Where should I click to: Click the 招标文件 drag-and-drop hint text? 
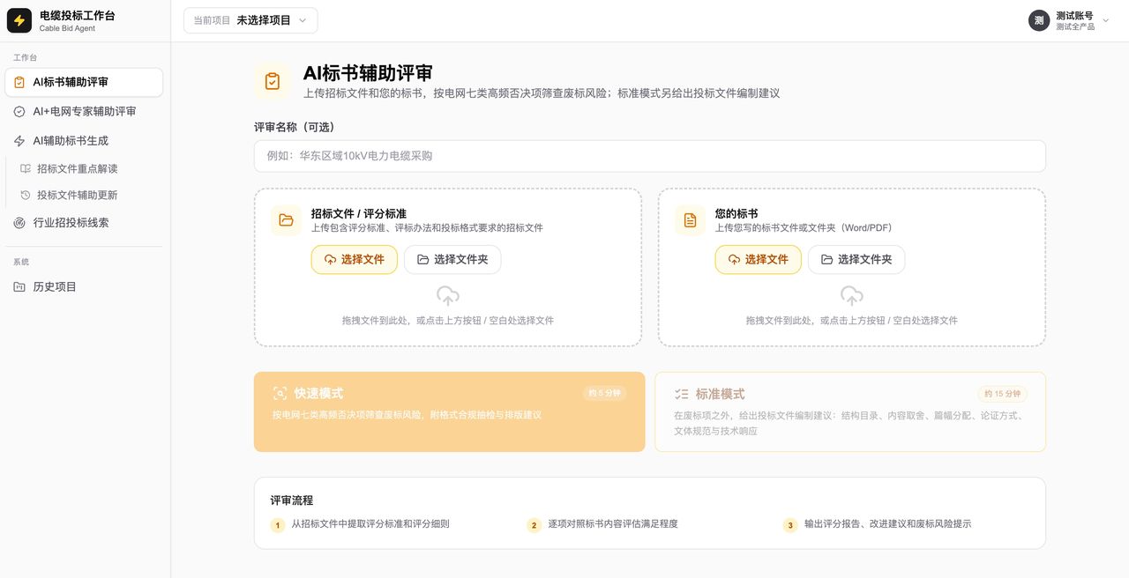tap(448, 321)
